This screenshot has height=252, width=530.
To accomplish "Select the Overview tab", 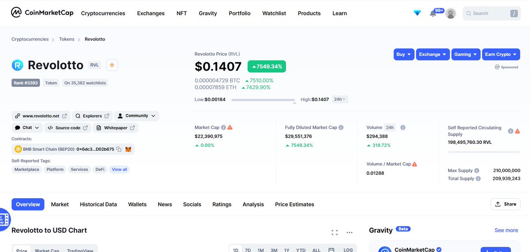I will (x=28, y=204).
